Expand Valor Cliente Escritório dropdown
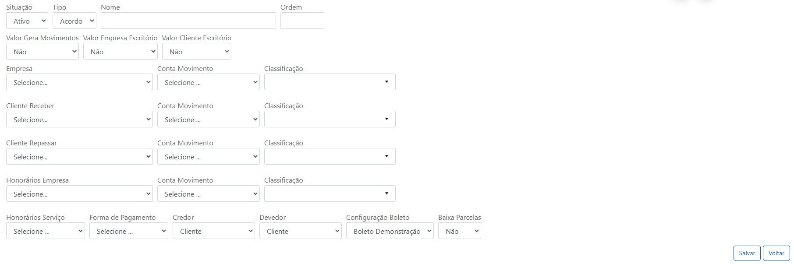Viewport: 794px width, 264px height. click(196, 52)
